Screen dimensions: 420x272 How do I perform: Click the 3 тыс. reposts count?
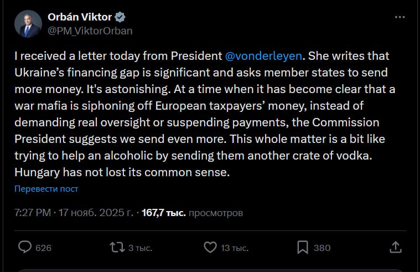140,248
